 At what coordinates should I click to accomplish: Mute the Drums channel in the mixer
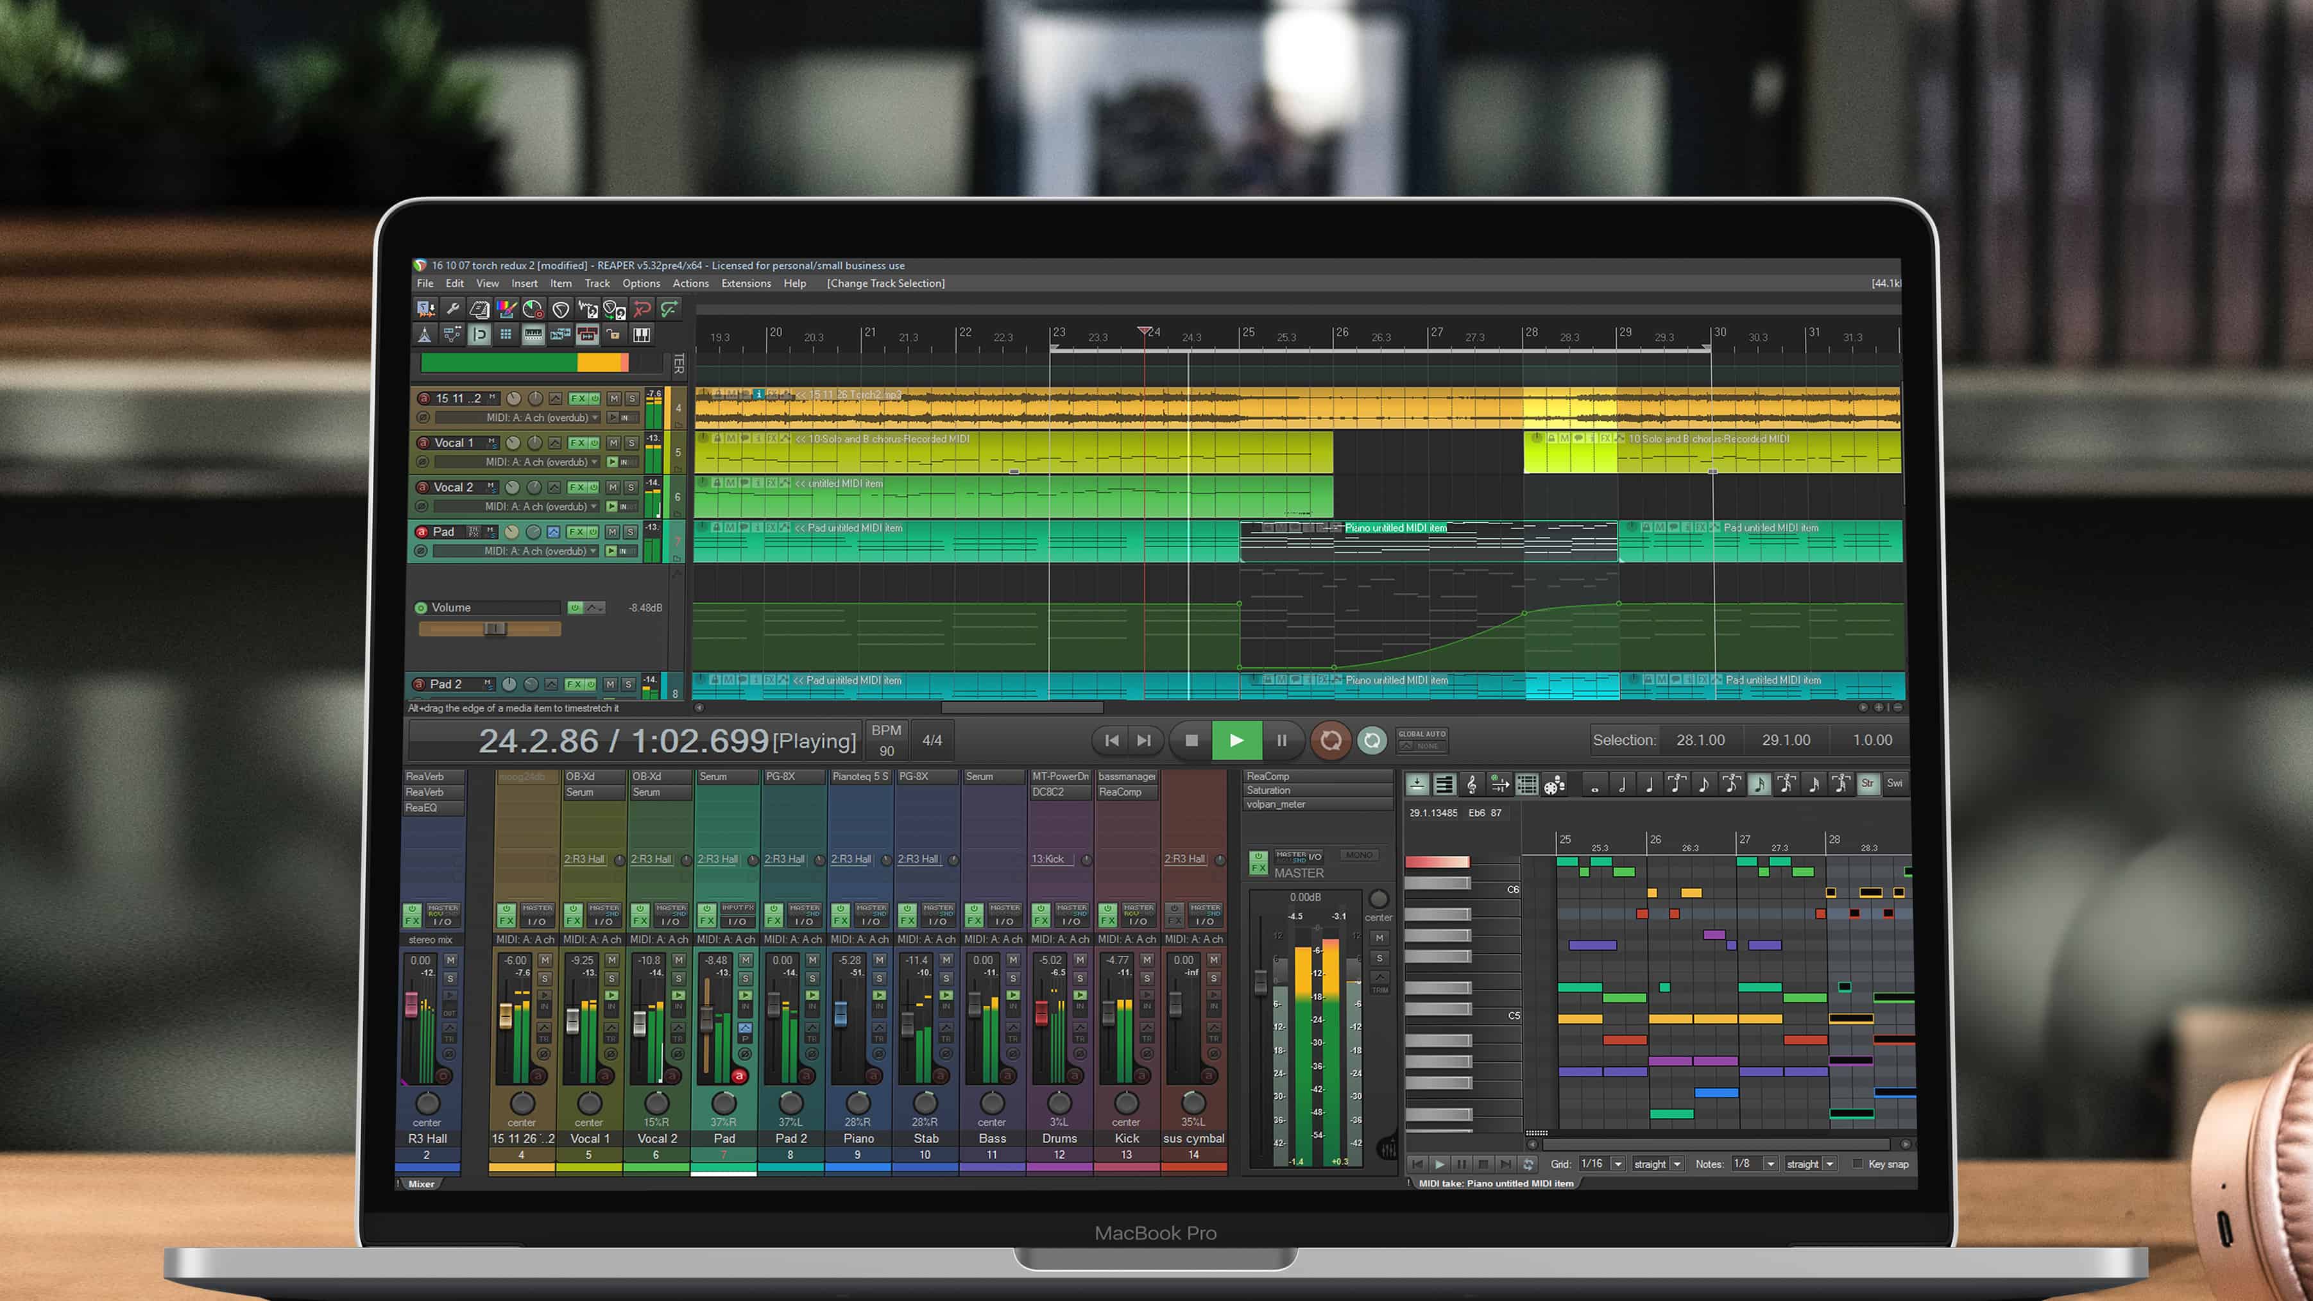[x=1079, y=960]
